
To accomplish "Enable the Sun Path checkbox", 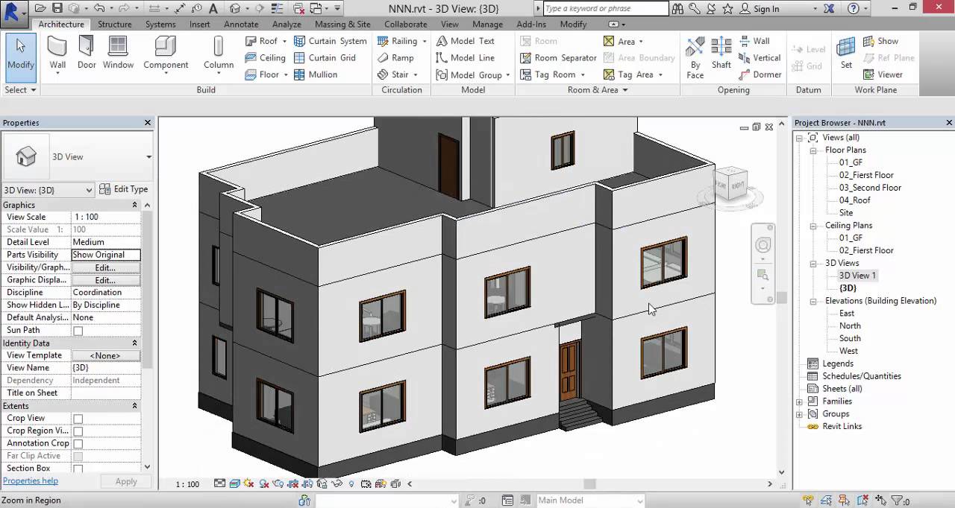I will coord(78,331).
